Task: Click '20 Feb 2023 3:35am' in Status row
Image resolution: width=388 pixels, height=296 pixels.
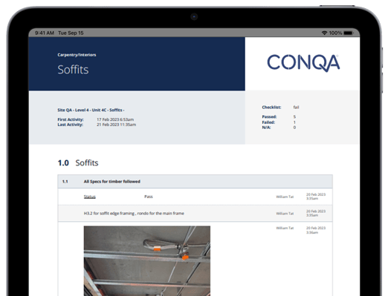Action: click(x=316, y=197)
